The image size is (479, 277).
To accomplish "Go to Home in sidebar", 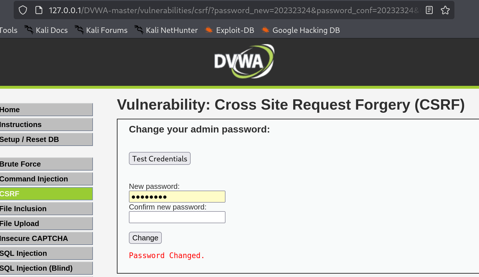I will point(46,110).
